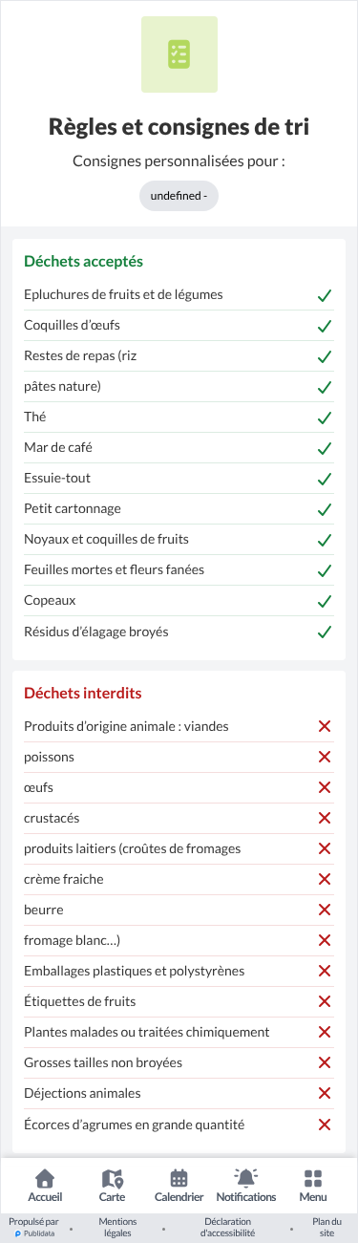The image size is (358, 1243).
Task: Select the 'undefined -' pill chip
Action: [x=179, y=196]
